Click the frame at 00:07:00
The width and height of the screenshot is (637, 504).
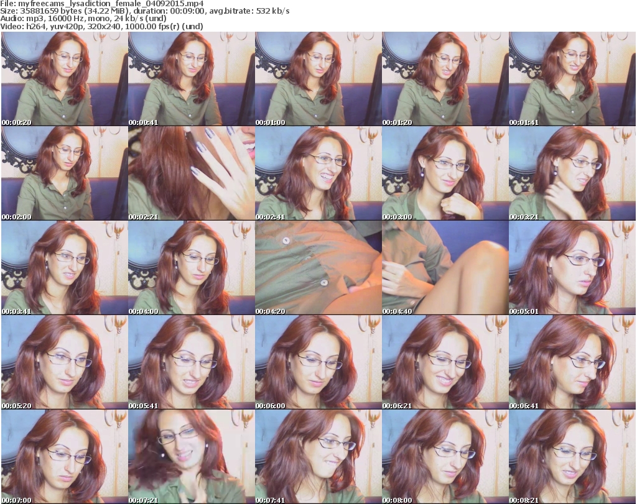coord(64,457)
